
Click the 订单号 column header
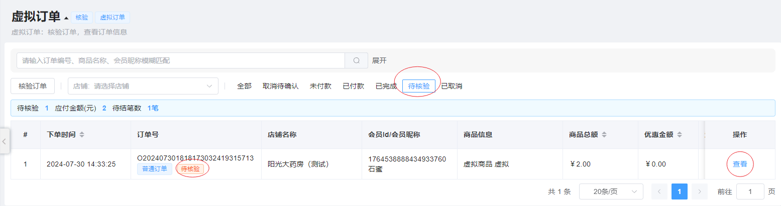[x=148, y=135]
